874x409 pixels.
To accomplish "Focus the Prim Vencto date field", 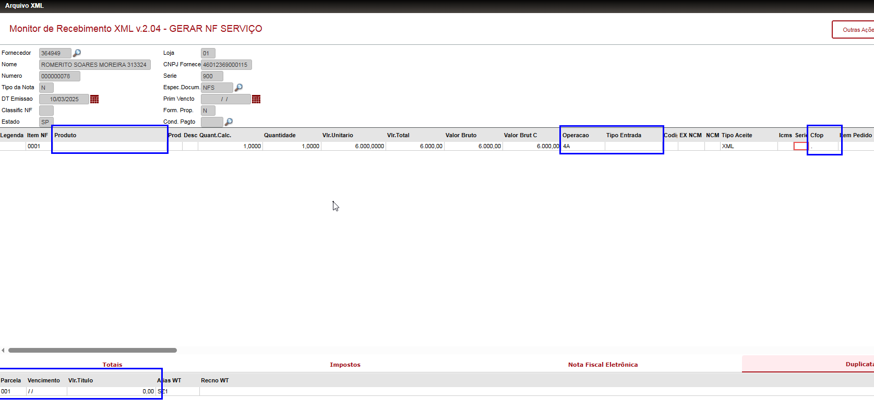I will 226,99.
